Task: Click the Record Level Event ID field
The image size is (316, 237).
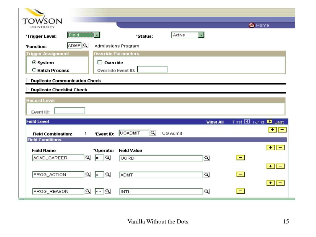Action: coord(70,111)
